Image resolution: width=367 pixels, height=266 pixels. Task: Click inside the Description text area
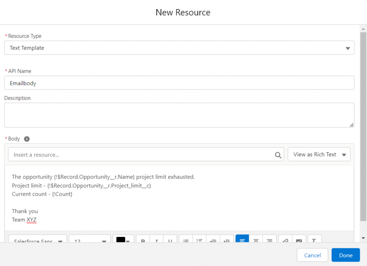pyautogui.click(x=179, y=115)
